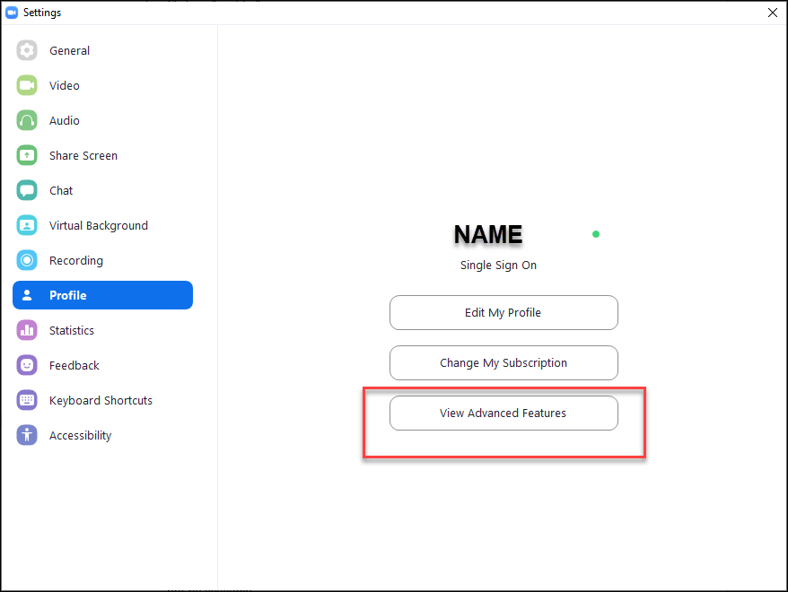Click the green online status dot
The image size is (788, 592).
(x=596, y=234)
